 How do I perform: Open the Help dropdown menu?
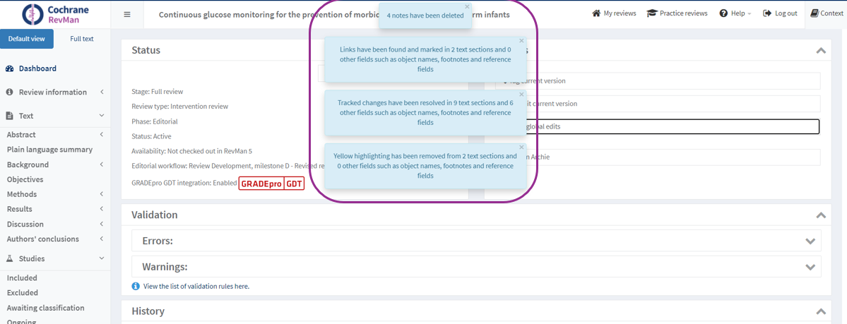pyautogui.click(x=735, y=13)
